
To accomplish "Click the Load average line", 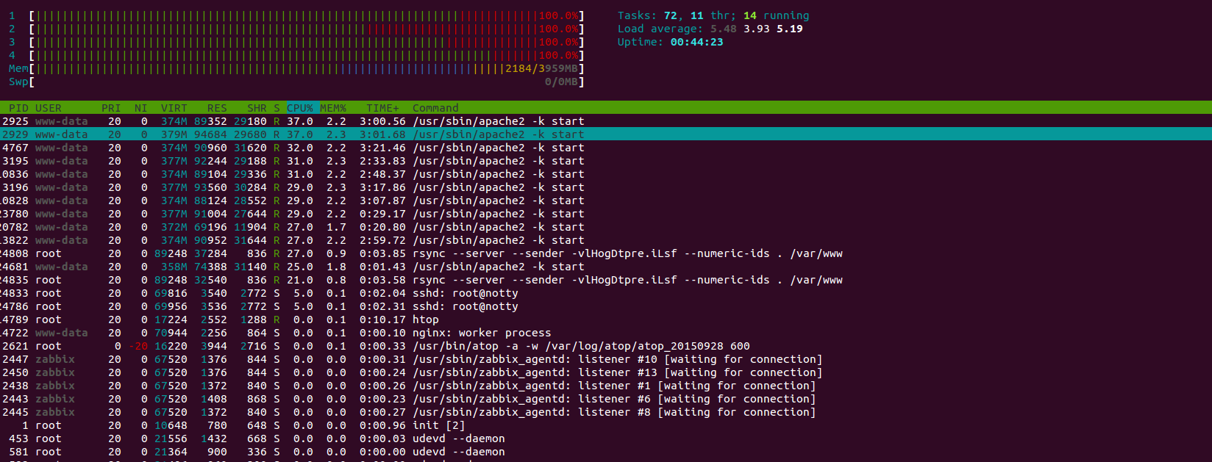I will pos(710,29).
